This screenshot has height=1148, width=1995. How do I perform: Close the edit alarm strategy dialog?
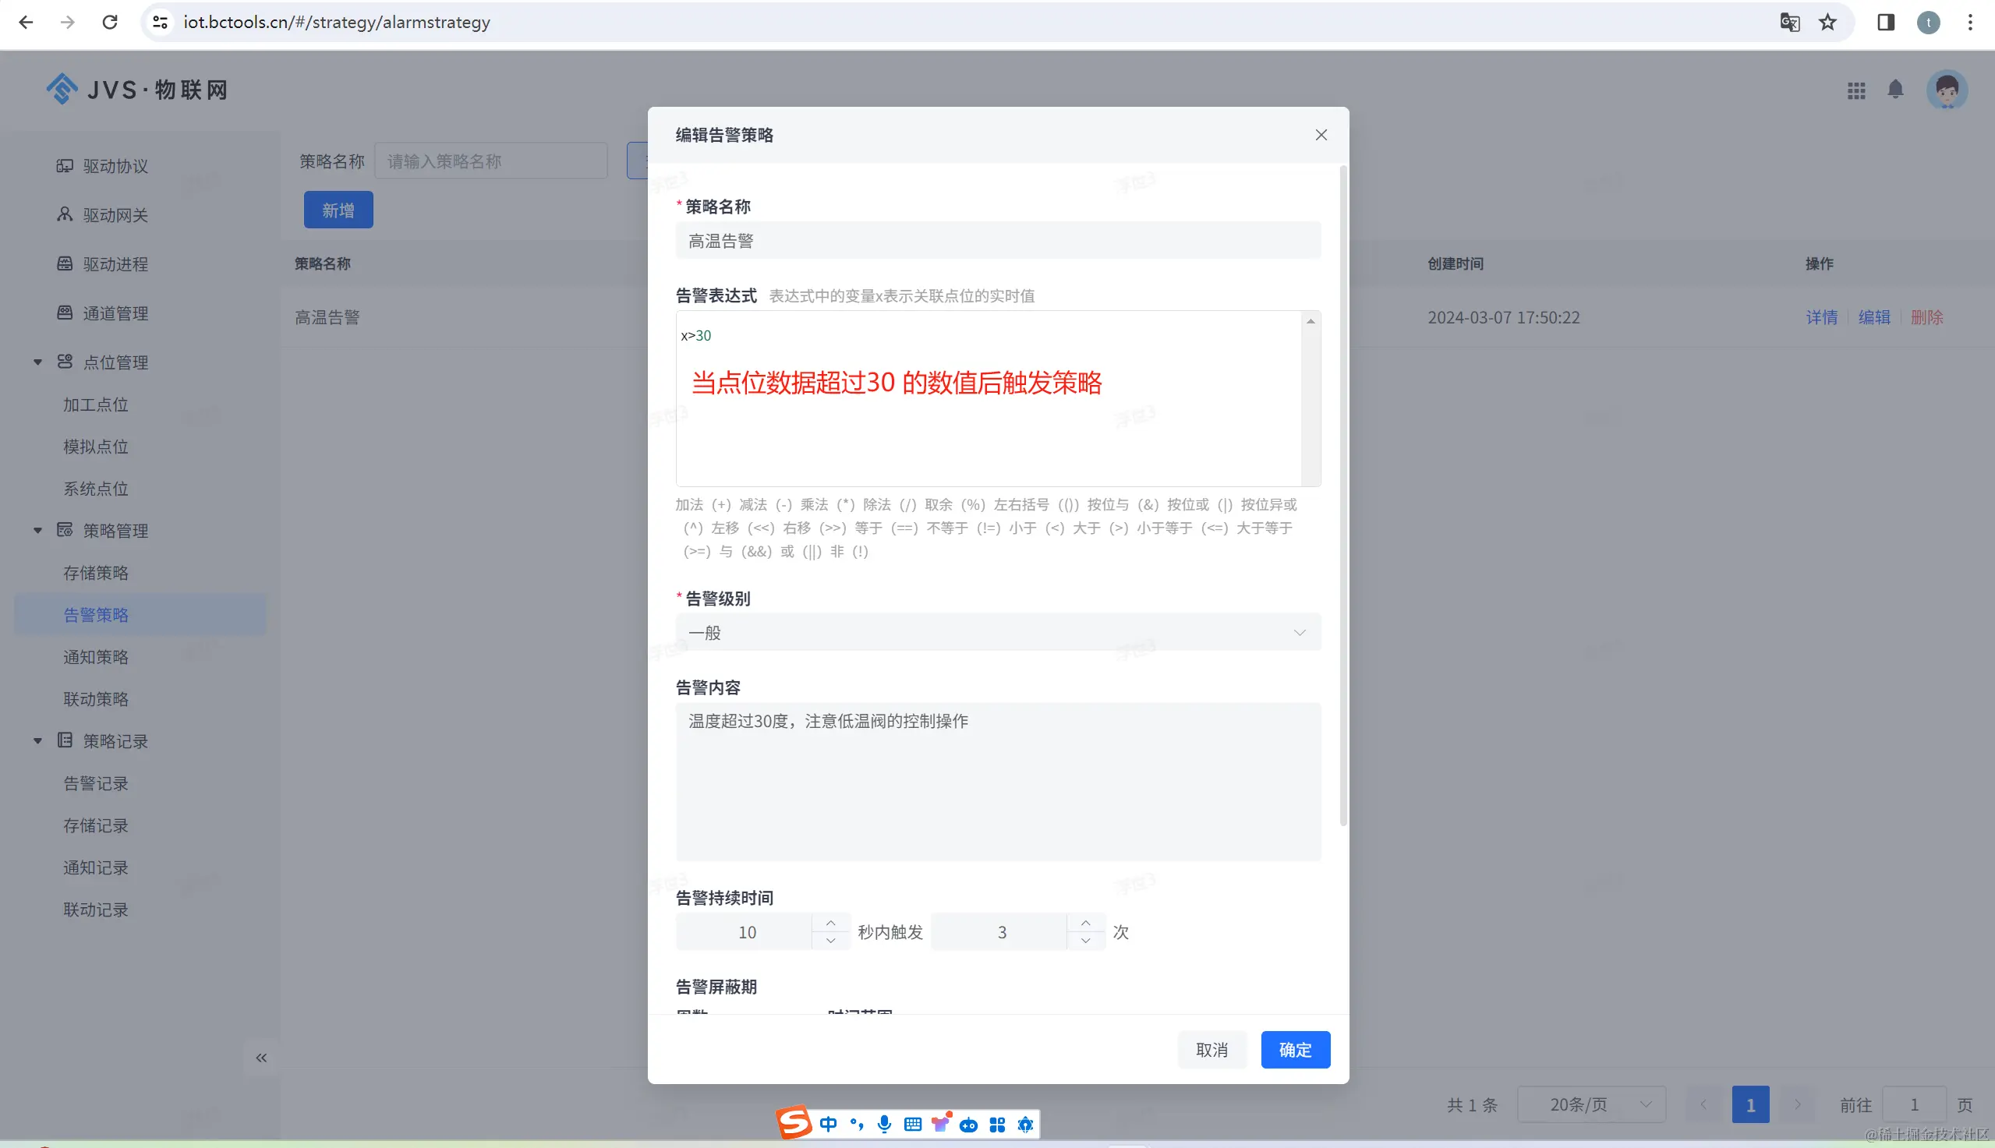pos(1321,135)
